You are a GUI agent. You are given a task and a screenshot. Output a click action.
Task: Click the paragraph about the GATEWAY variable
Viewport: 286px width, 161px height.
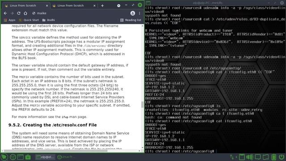[70, 68]
